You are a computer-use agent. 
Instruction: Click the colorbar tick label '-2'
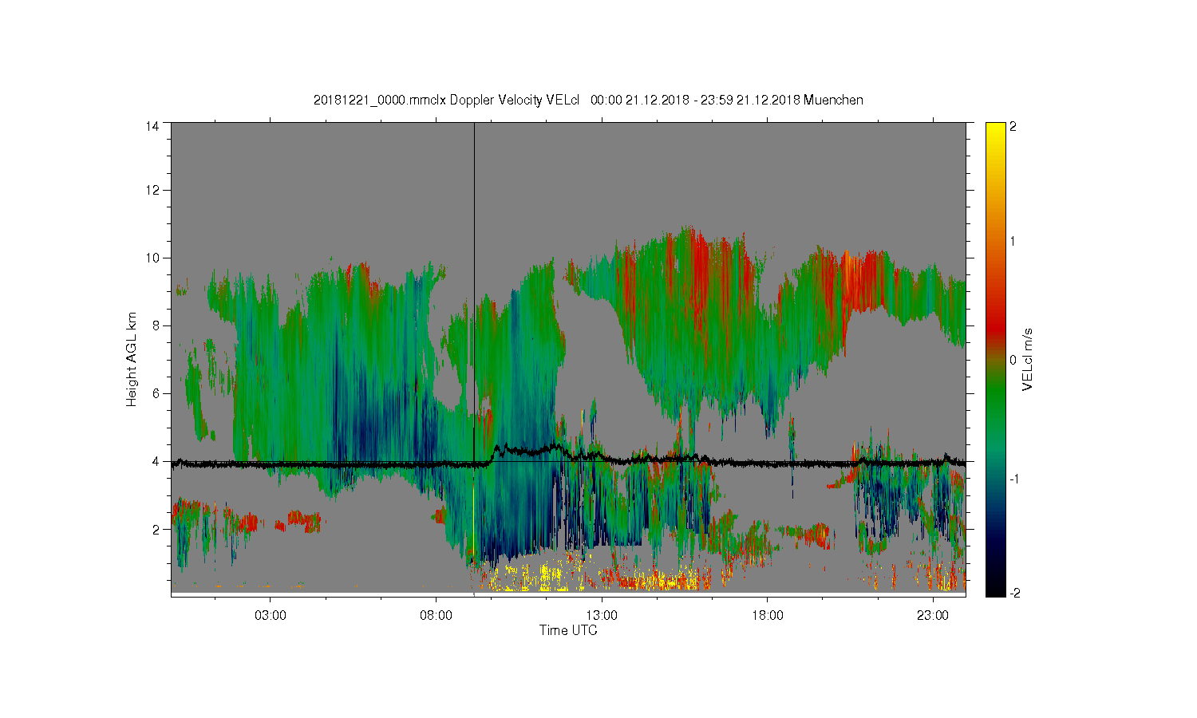1014,594
